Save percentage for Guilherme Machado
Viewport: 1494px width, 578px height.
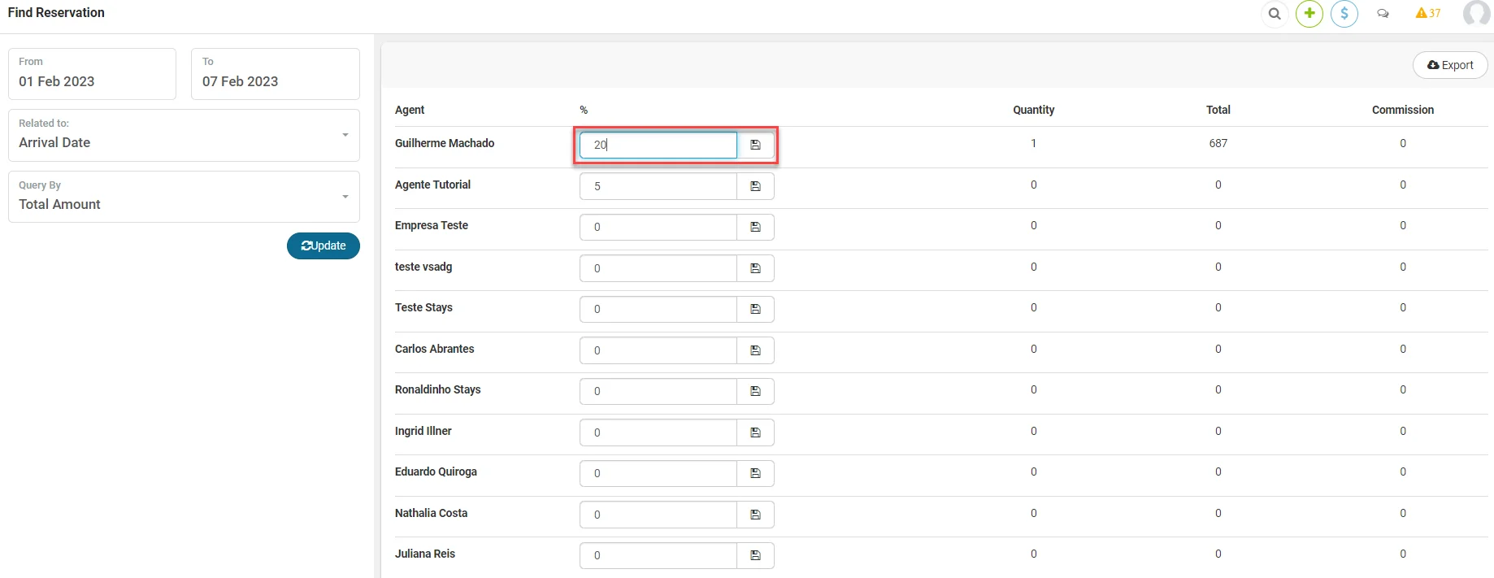click(755, 145)
